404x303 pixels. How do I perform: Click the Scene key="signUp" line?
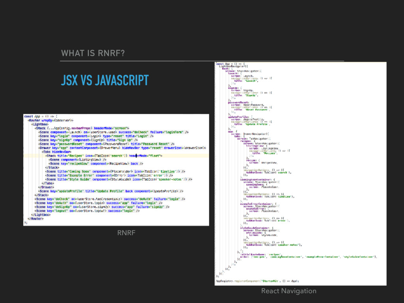coord(88,140)
